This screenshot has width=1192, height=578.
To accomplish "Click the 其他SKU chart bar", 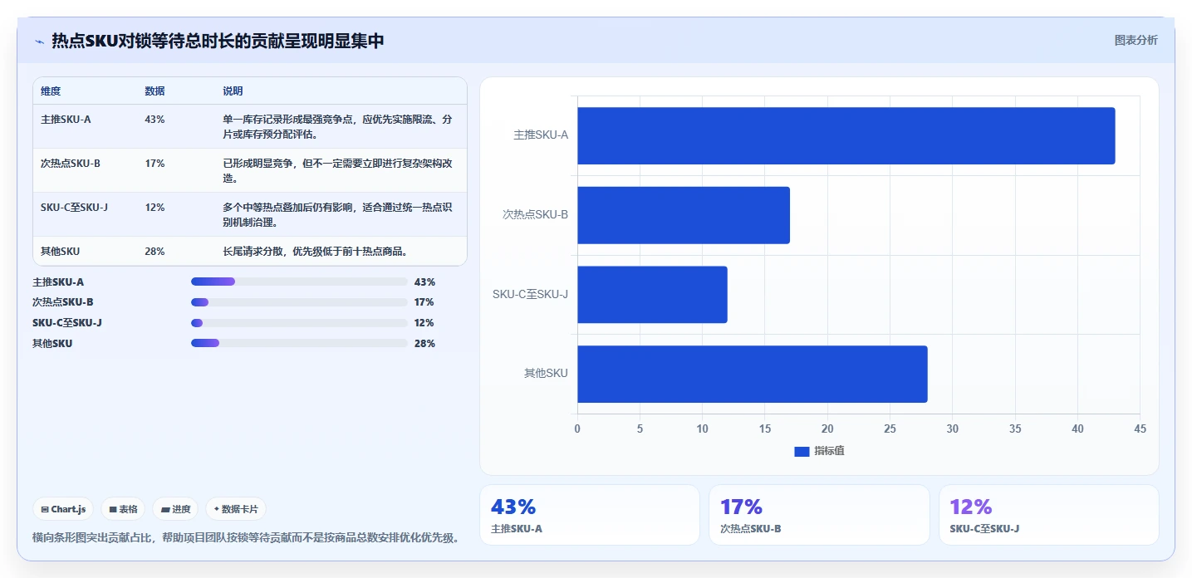I will tap(752, 375).
